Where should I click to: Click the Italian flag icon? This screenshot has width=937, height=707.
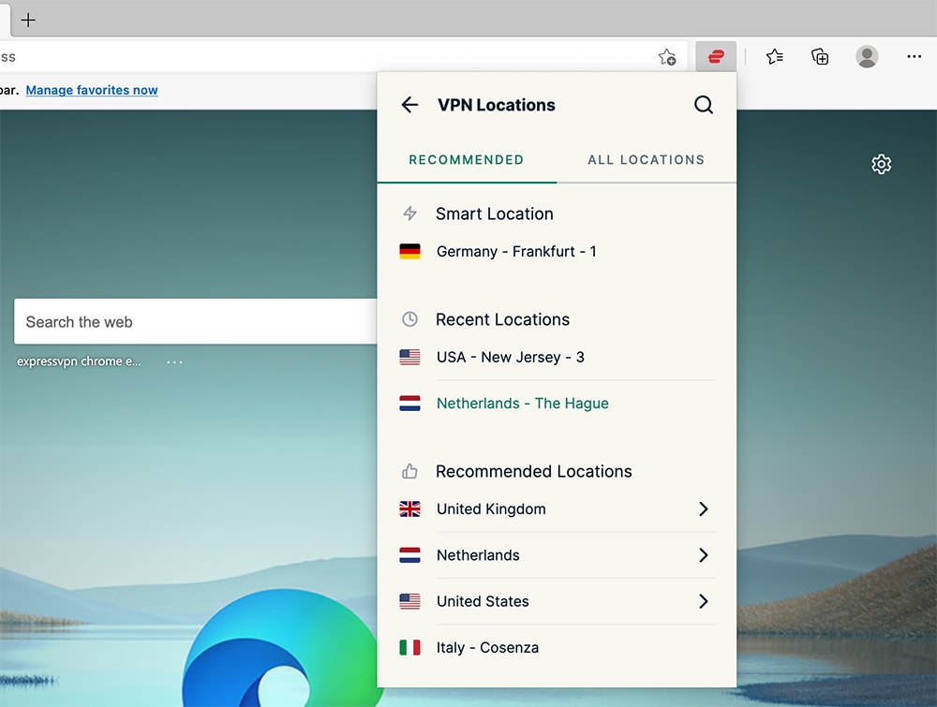(410, 647)
